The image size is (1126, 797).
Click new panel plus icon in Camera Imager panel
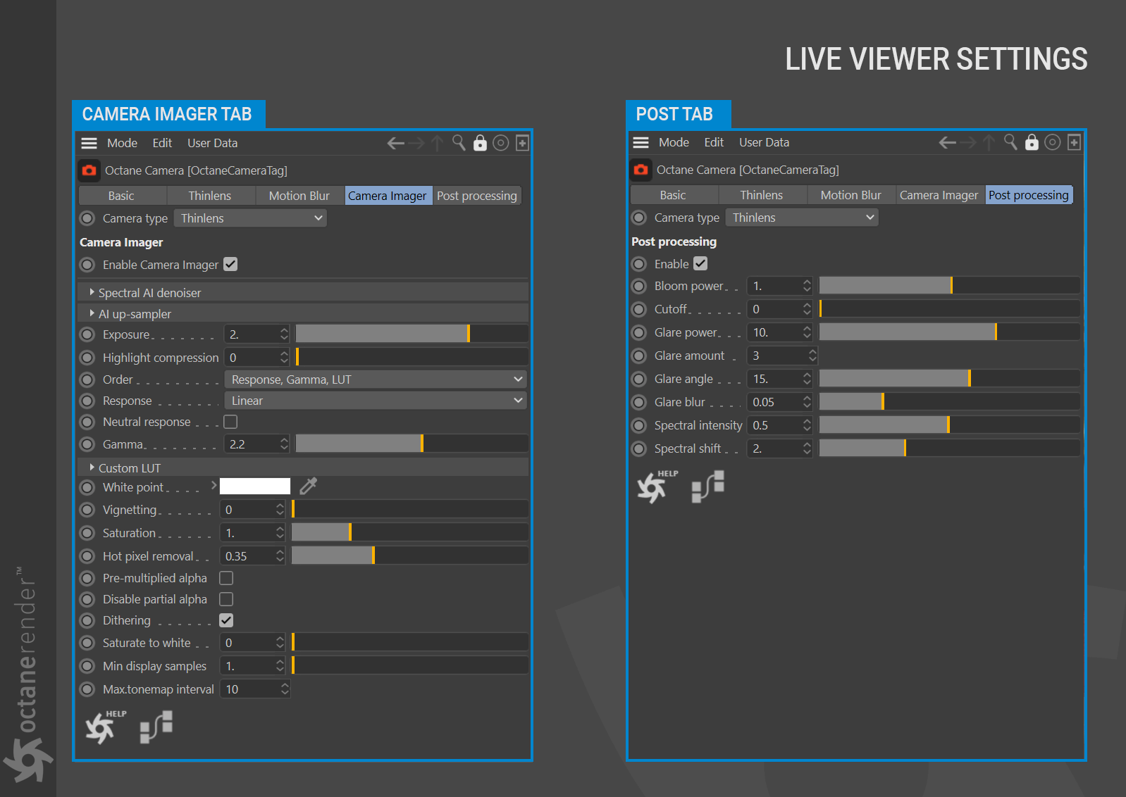coord(522,143)
